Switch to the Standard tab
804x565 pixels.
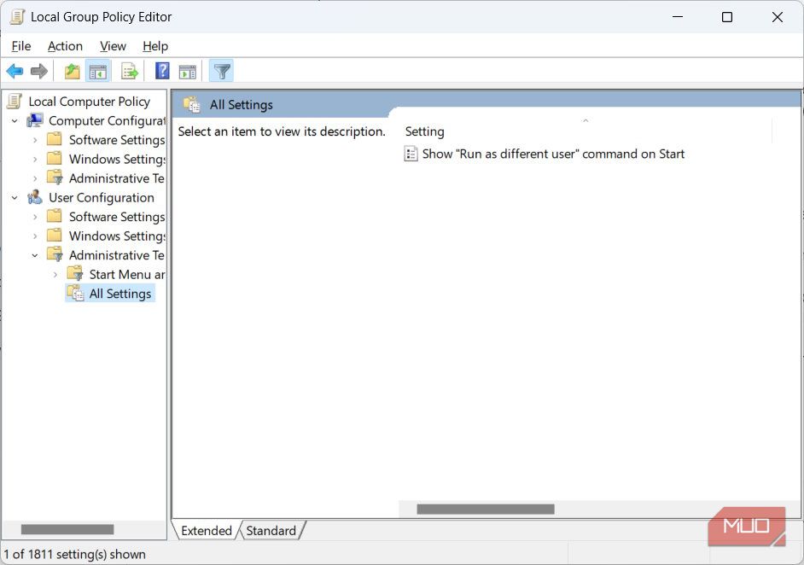click(271, 531)
